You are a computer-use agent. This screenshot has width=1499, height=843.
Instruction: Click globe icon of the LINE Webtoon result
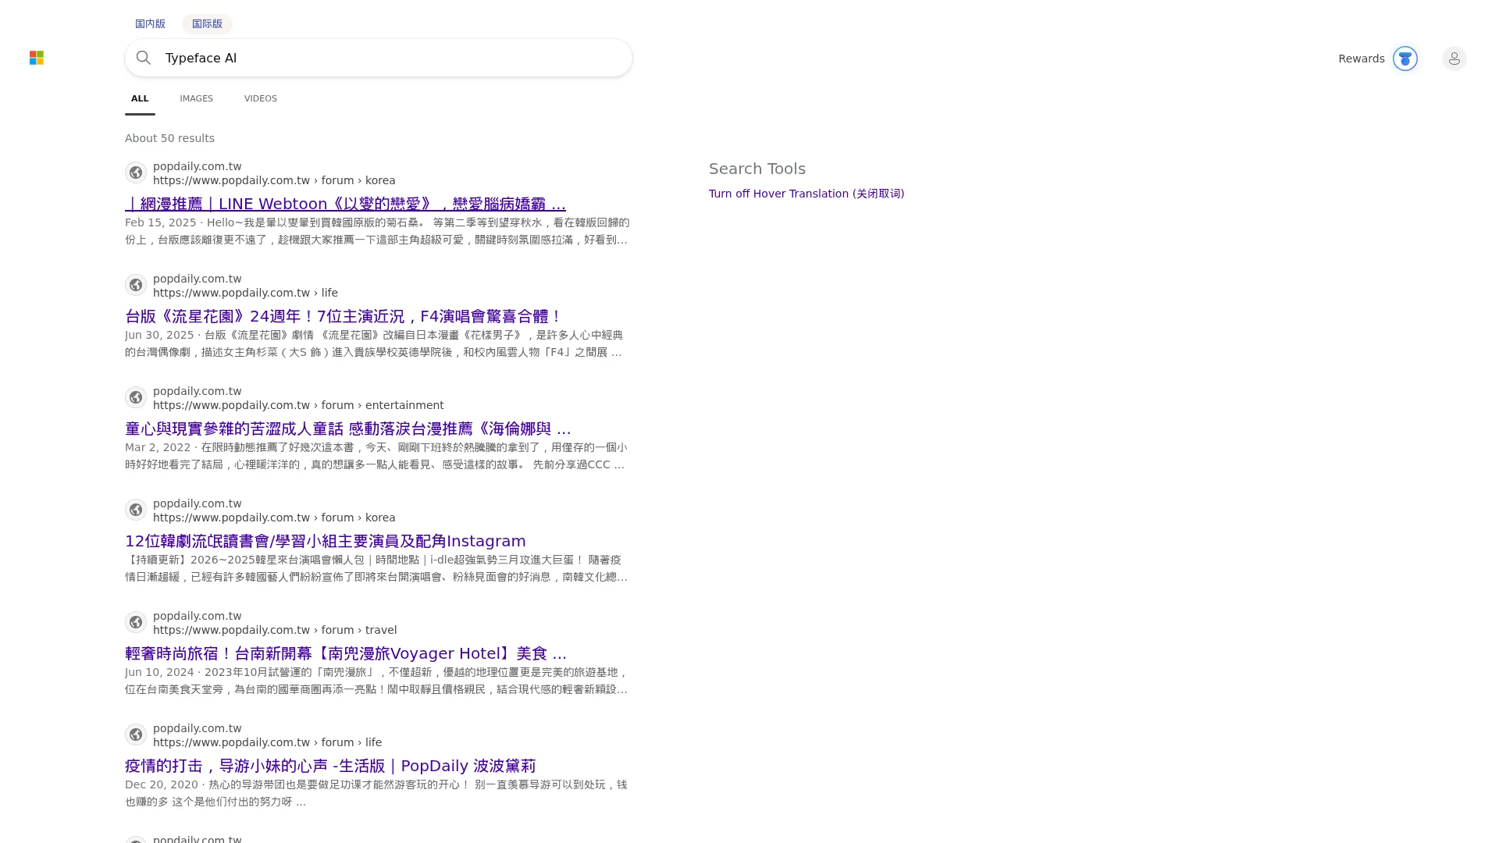tap(136, 173)
